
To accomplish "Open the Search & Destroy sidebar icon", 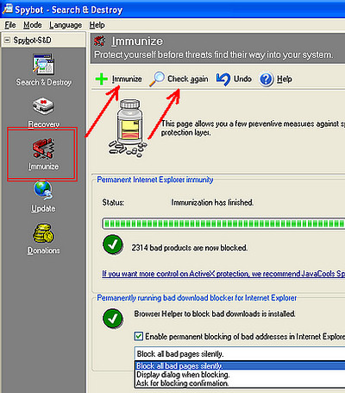I will tap(43, 64).
